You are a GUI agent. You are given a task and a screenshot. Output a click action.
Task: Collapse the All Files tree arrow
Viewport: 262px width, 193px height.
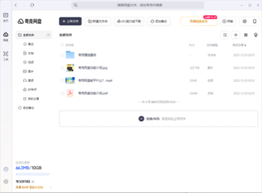[48, 35]
